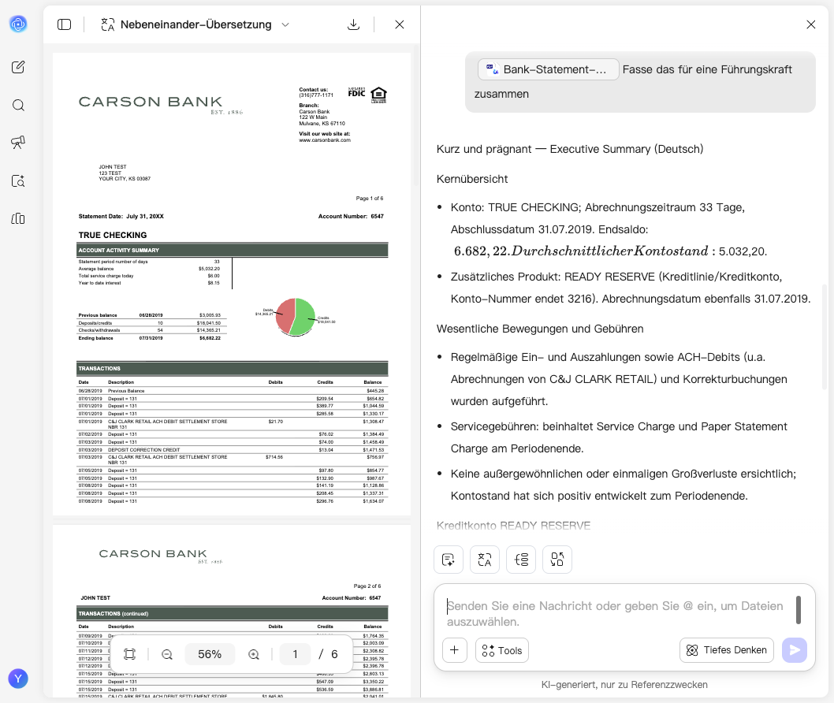
Task: Click the message input scrollbar handle
Action: [798, 609]
